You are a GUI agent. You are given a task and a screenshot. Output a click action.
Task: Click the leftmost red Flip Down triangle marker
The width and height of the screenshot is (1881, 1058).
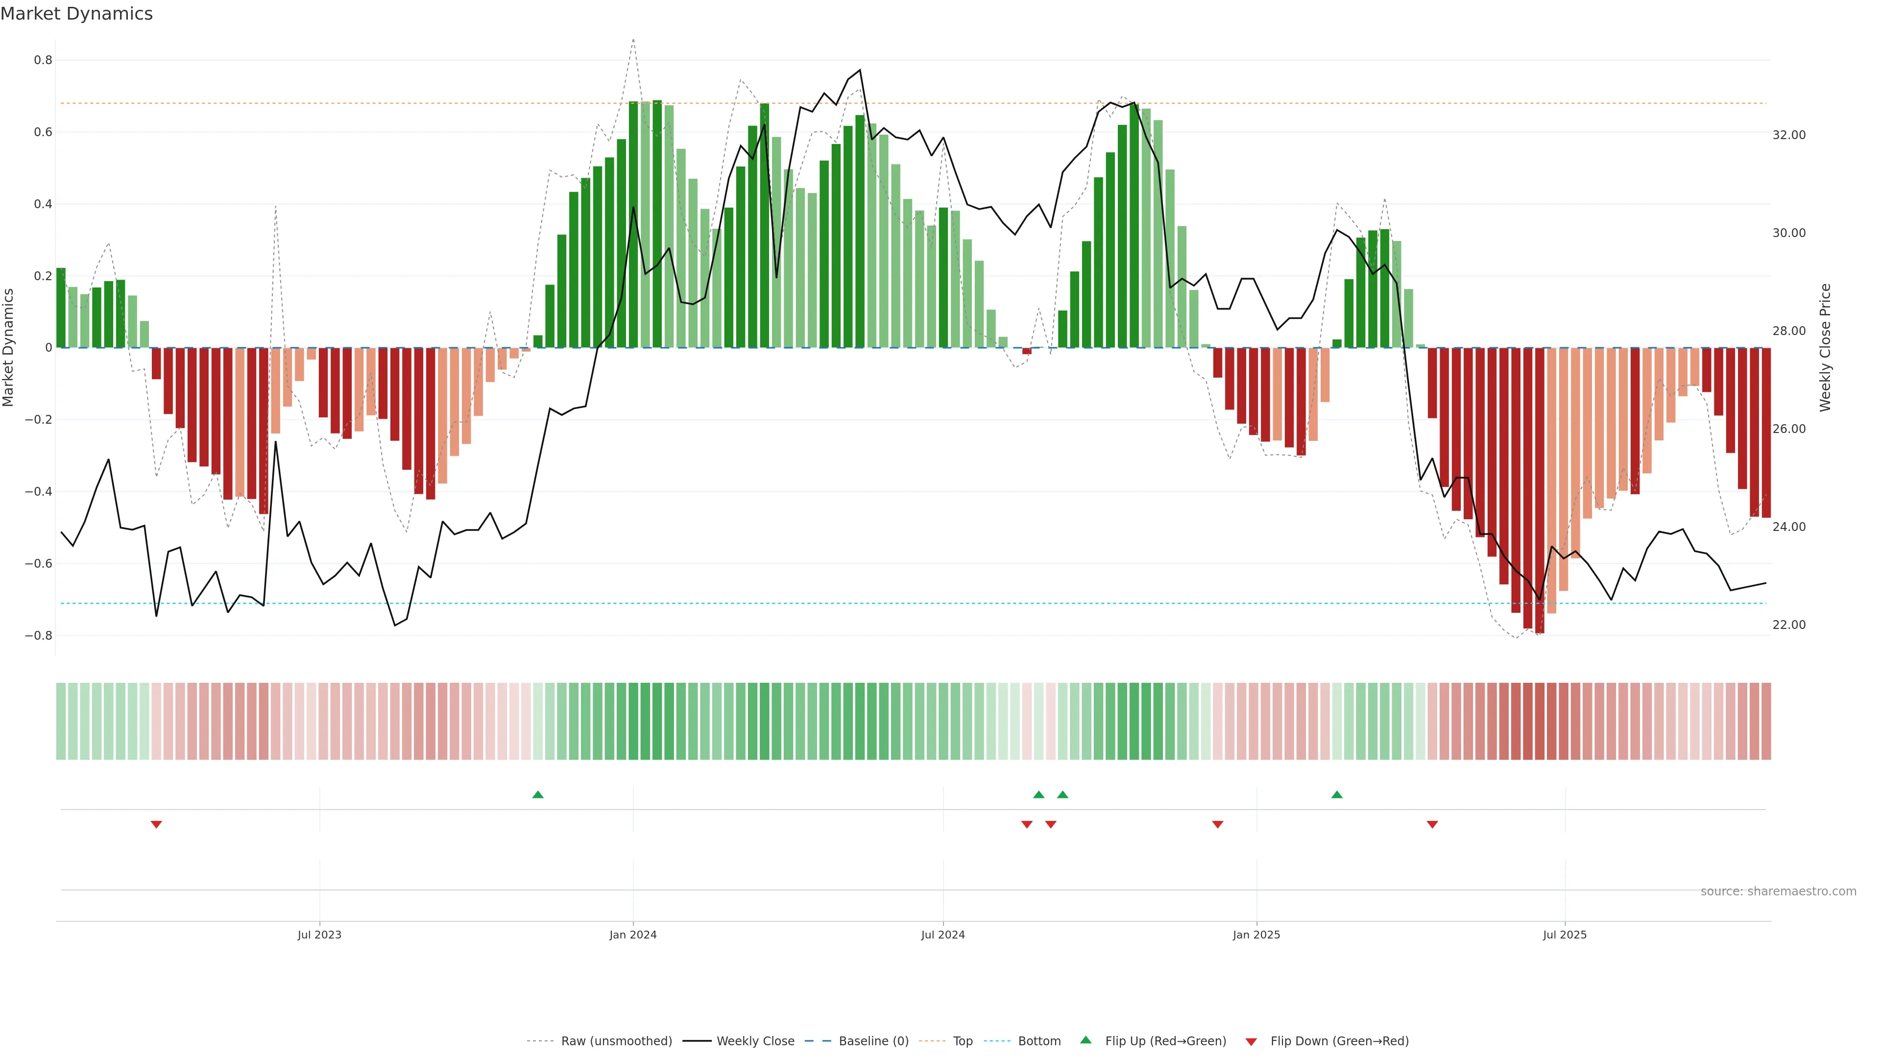pos(156,824)
